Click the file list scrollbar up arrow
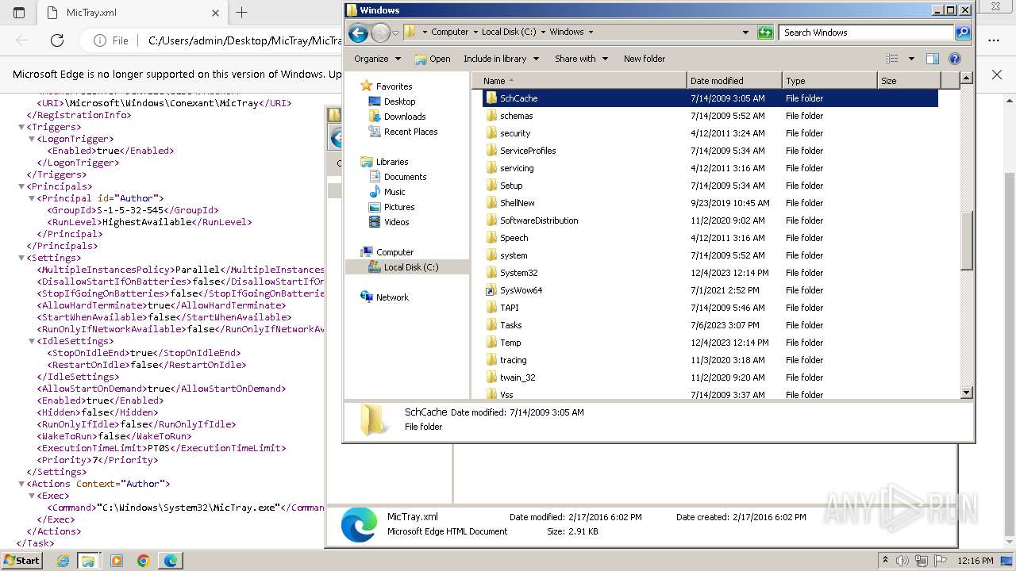 coord(966,79)
